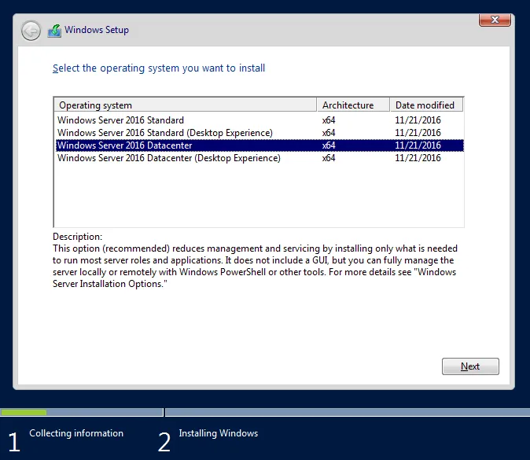Click the Windows Setup title text
Screen dimensions: 530x460
pos(97,31)
